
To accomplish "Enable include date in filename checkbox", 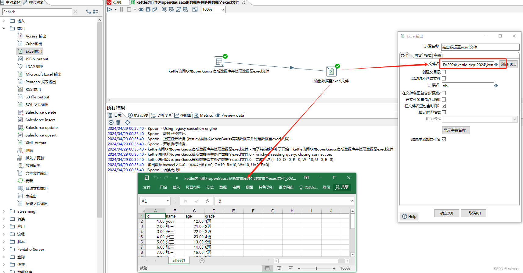I will 444,100.
